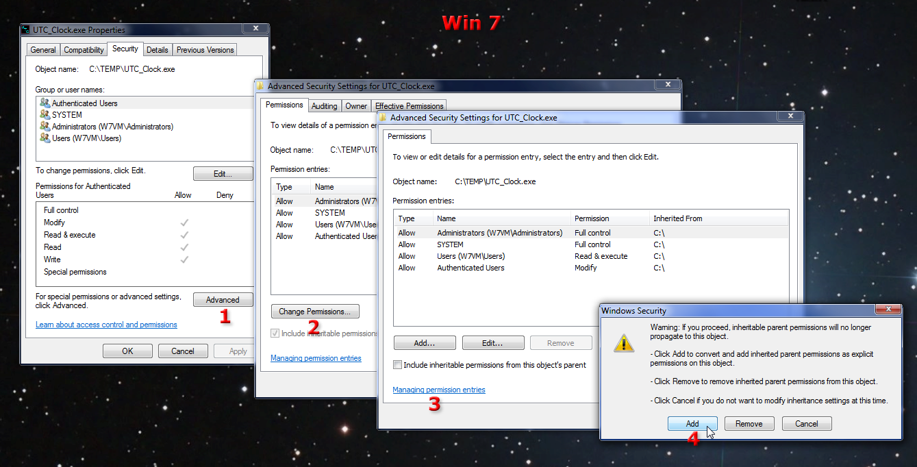917x467 pixels.
Task: Switch to the Compatibility tab
Action: 84,50
